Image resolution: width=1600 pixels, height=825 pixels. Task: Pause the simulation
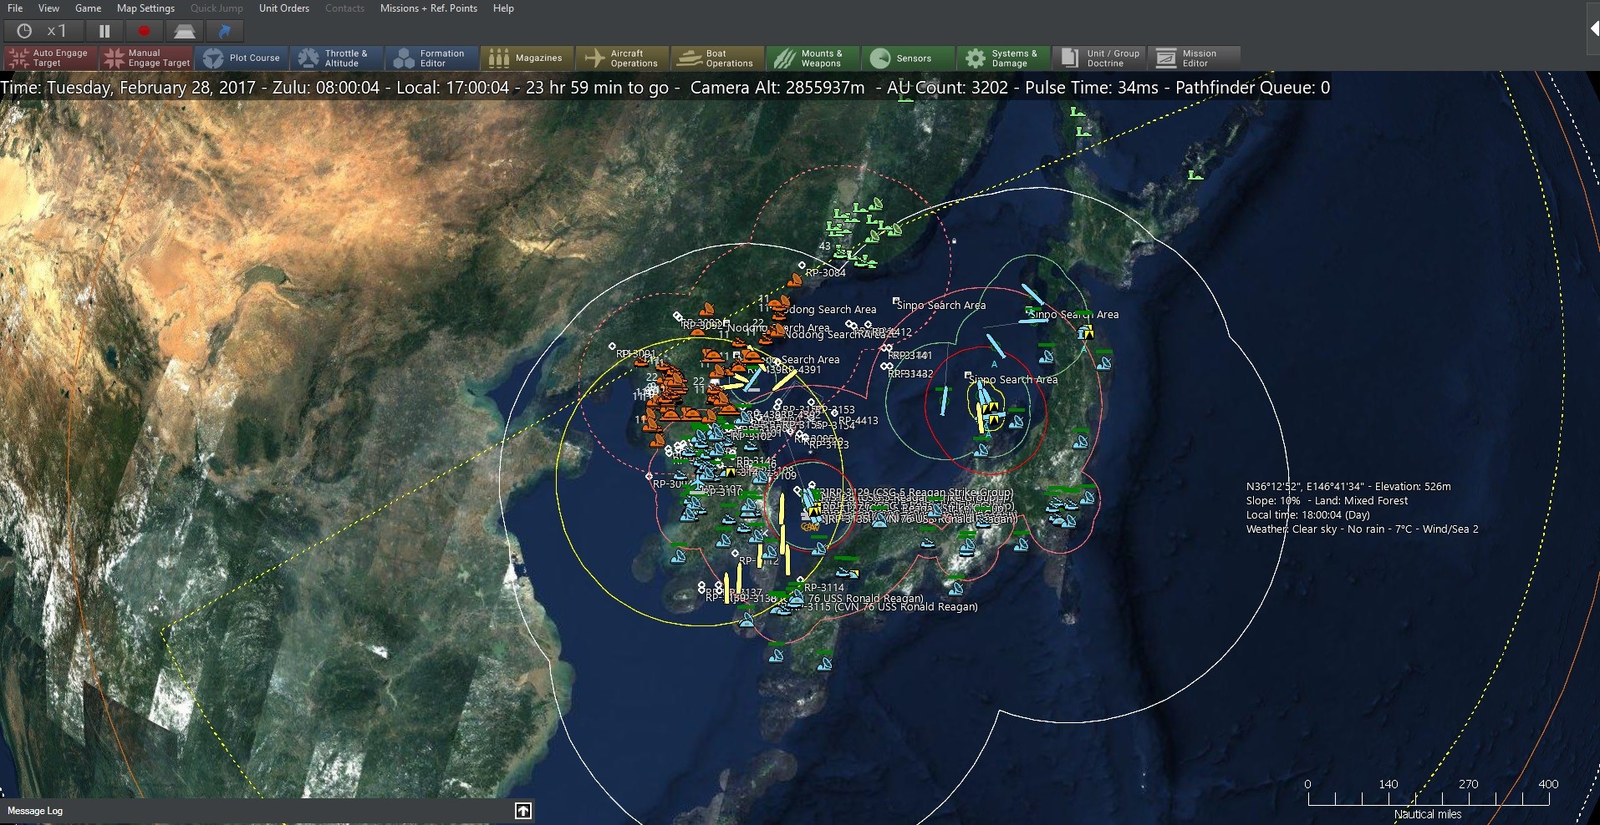click(104, 30)
